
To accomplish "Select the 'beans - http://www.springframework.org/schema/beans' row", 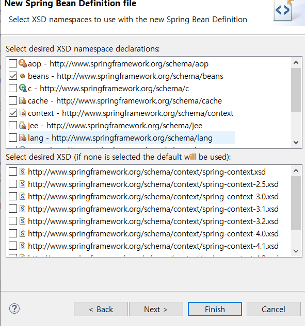I will [125, 76].
